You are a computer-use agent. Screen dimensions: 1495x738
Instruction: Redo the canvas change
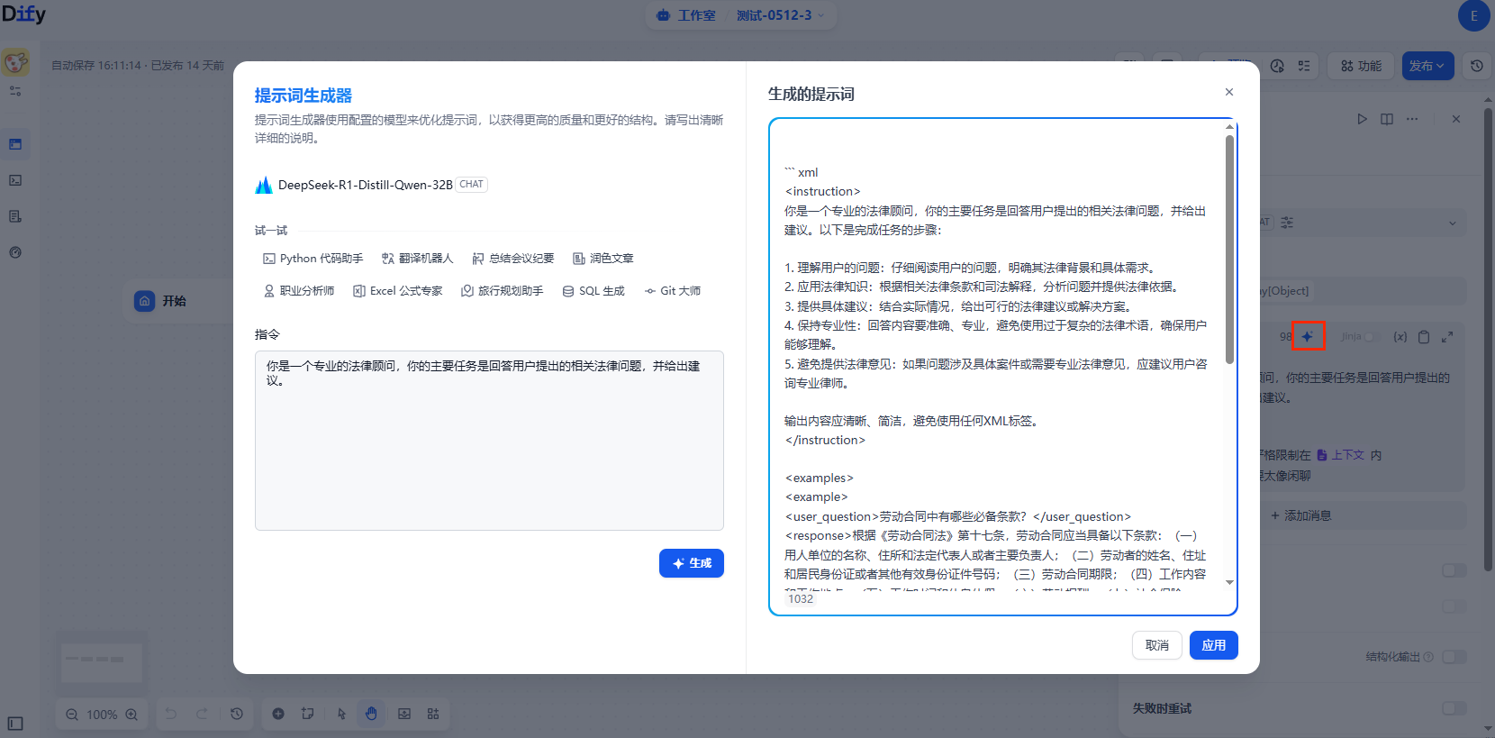[x=202, y=714]
